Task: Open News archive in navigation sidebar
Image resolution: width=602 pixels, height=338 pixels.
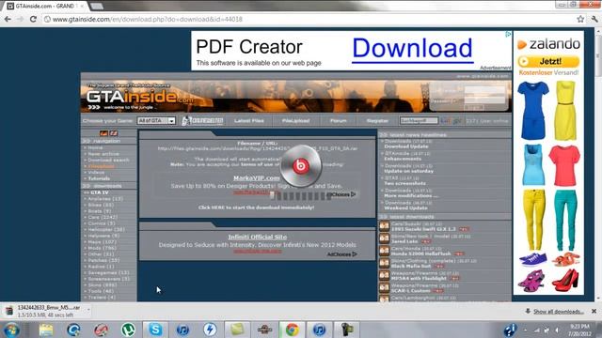Action: pos(103,154)
